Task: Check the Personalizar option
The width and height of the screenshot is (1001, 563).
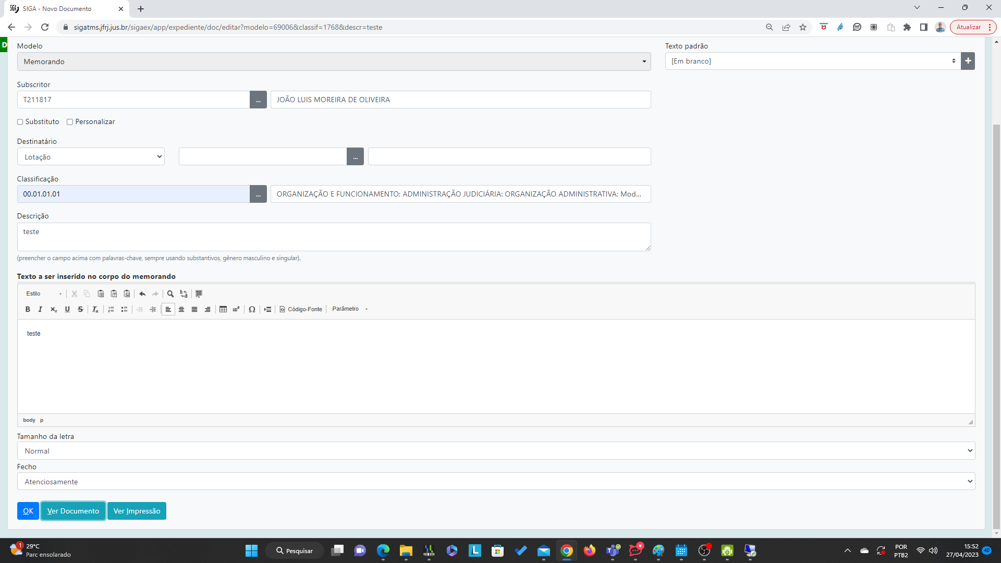Action: point(70,122)
